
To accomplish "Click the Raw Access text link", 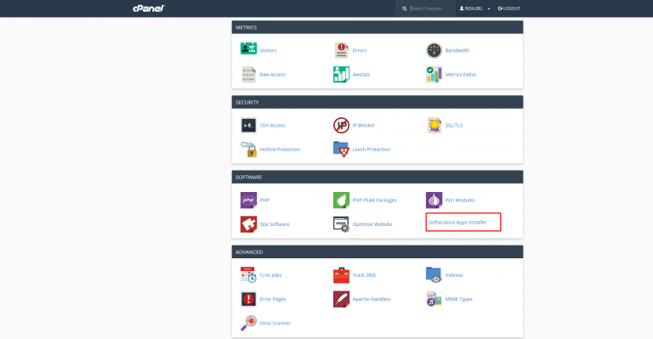I will (x=273, y=75).
